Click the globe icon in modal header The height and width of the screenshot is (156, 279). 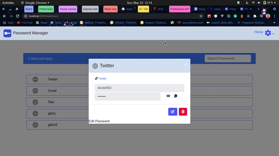coord(95,66)
